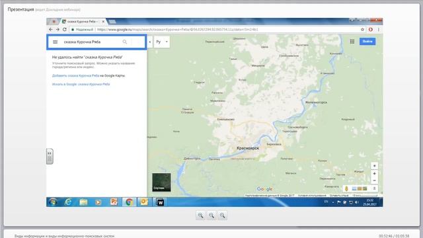This screenshot has width=423, height=238.
Task: Switch to the 'Спутник' satellite view thumbnail
Action: click(x=161, y=182)
